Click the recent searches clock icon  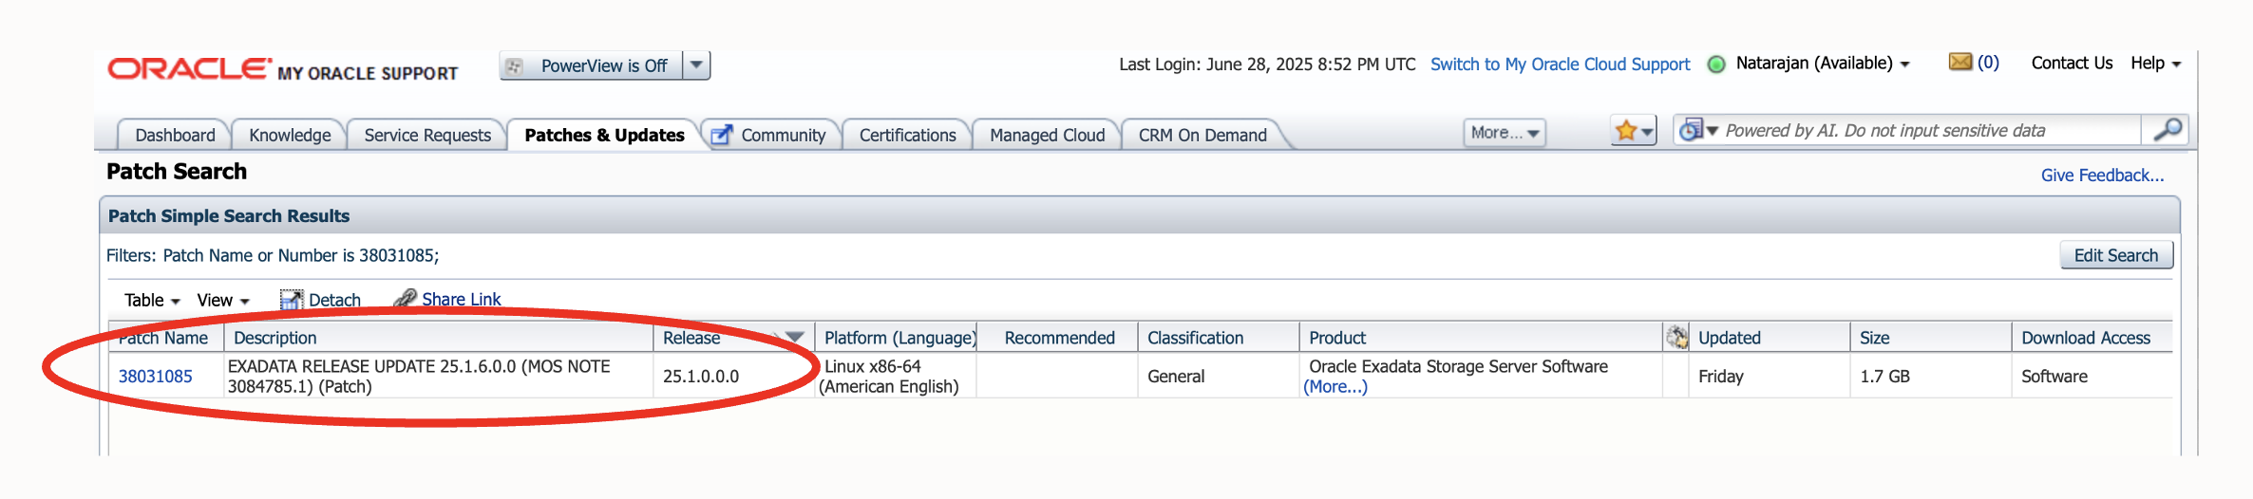pos(1691,130)
